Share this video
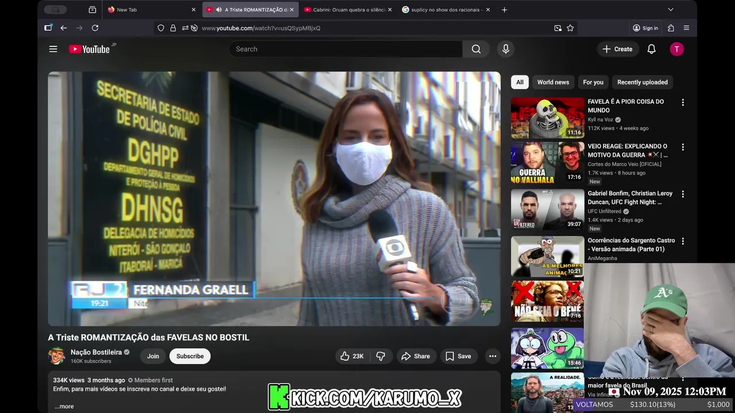 [x=416, y=356]
